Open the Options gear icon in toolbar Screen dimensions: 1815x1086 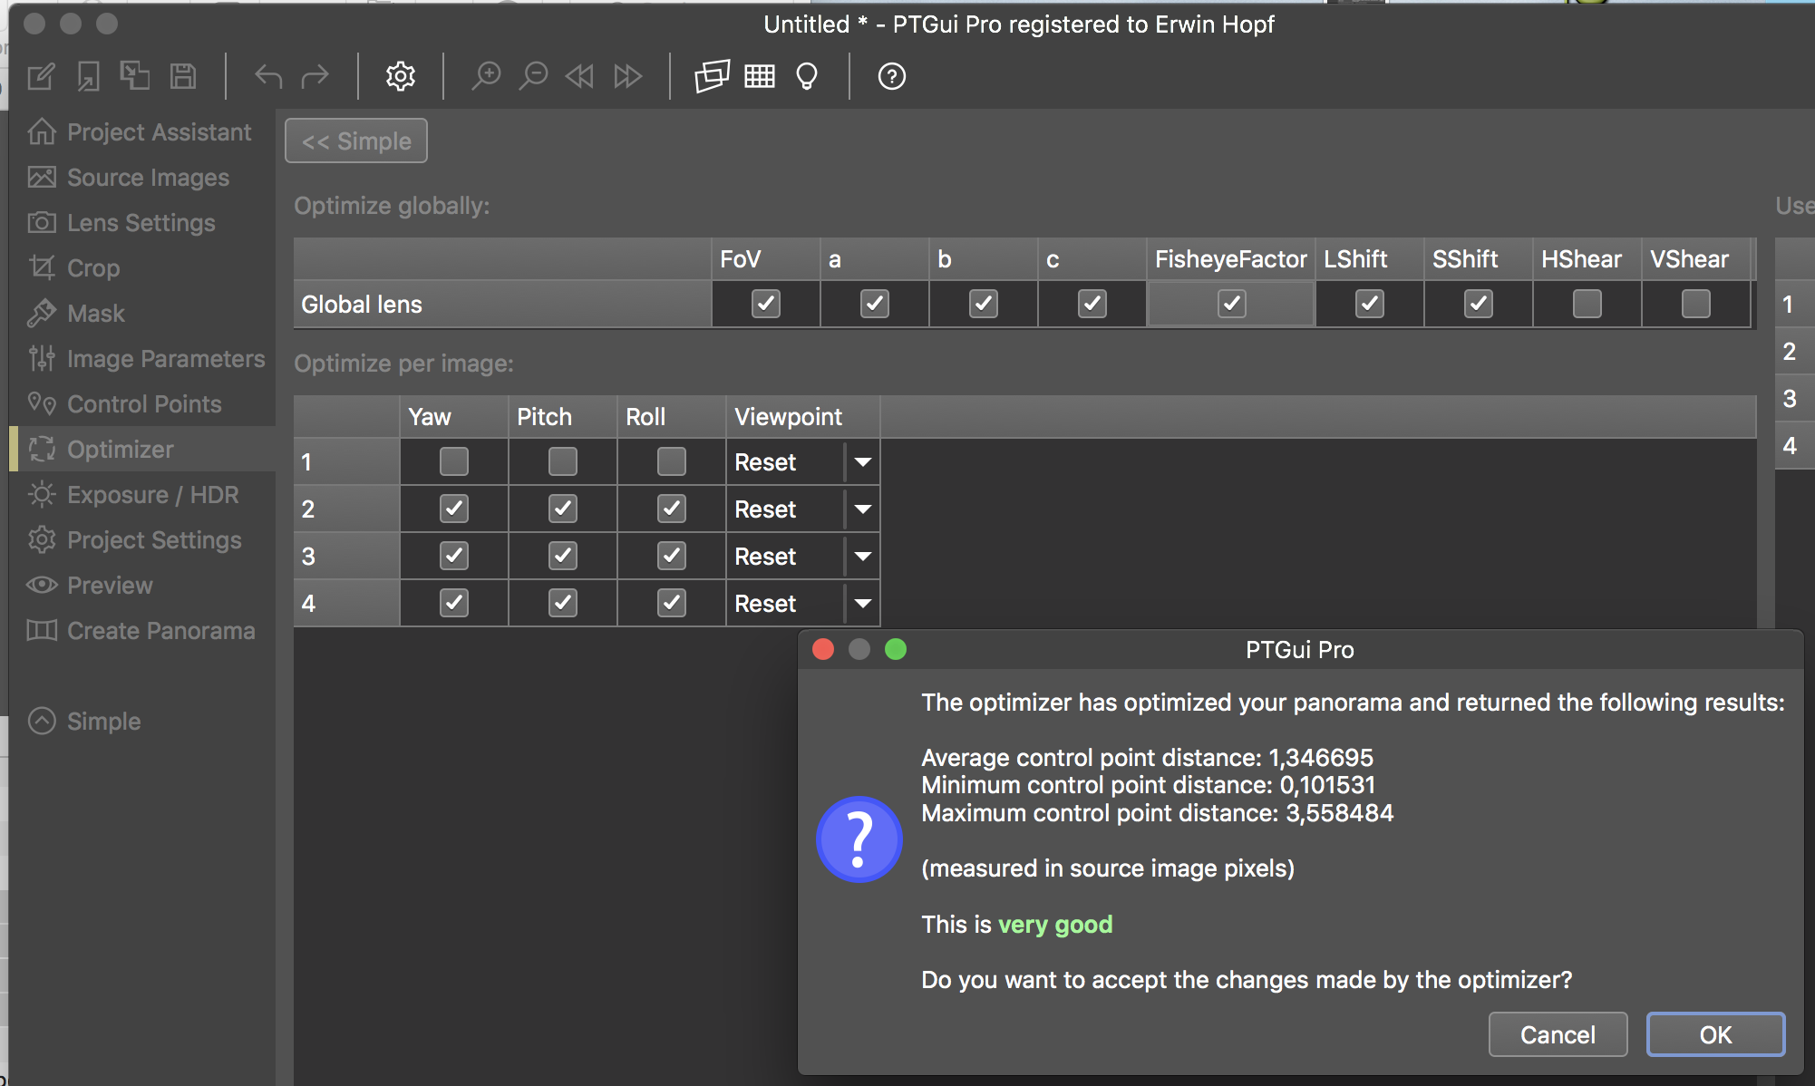[x=401, y=76]
